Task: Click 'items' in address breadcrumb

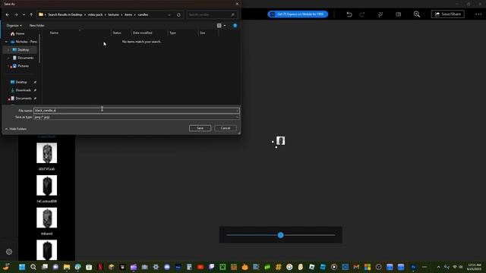Action: tap(128, 14)
